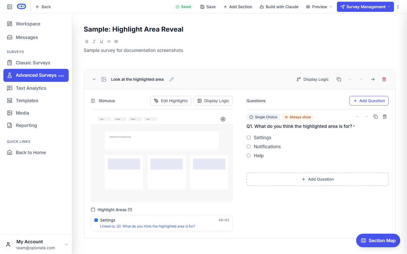Click the highlight target marker on stimulus
The image size is (407, 254).
223,119
